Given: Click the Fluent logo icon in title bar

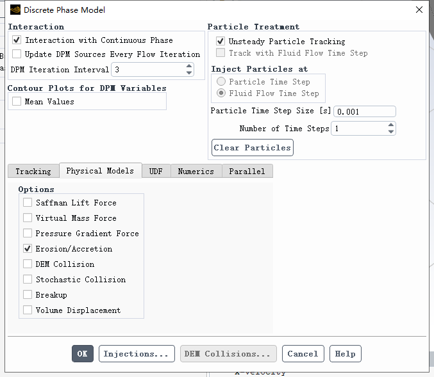Looking at the screenshot, I should pyautogui.click(x=15, y=10).
